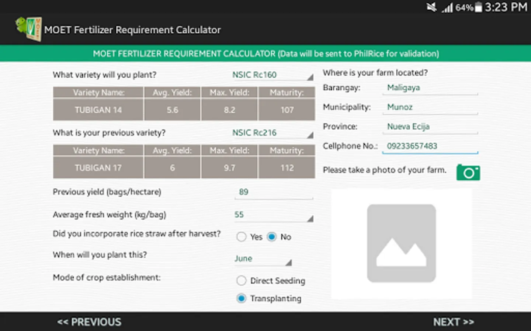Tap the green PhilRice validation banner
Viewport: 531px width, 331px height.
tap(265, 54)
